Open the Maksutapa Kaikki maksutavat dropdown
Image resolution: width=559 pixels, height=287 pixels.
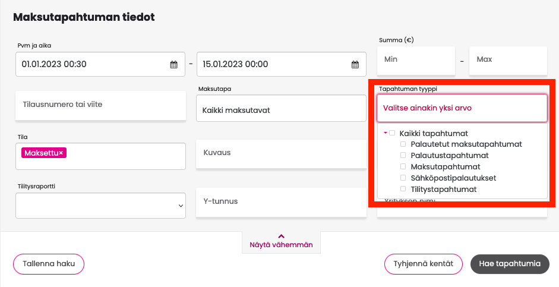(282, 108)
